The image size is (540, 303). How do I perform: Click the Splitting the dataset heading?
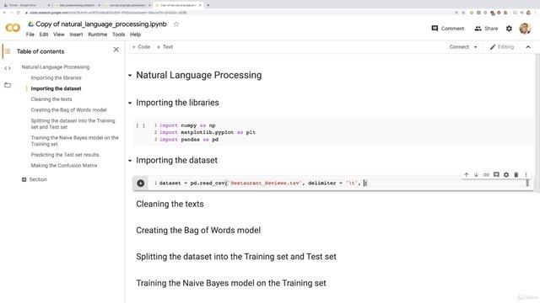236,257
